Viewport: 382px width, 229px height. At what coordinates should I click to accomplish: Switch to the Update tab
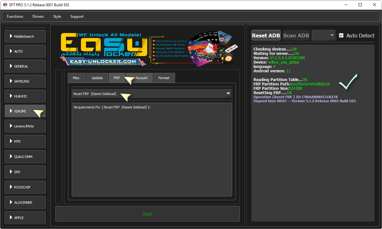click(x=97, y=78)
